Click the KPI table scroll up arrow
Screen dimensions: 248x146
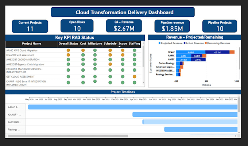pos(143,43)
